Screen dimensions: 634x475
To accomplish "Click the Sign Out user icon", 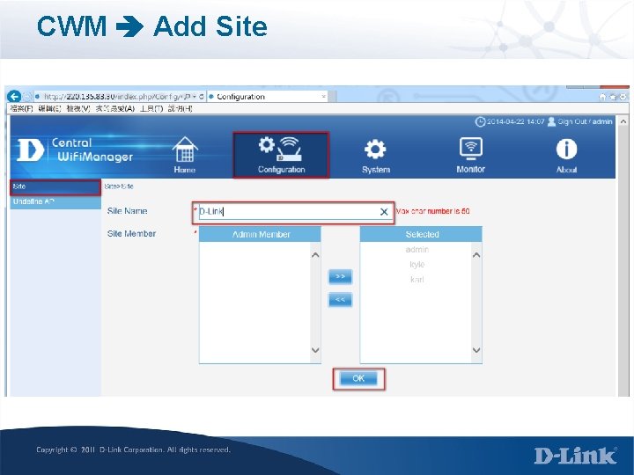I will pyautogui.click(x=551, y=121).
